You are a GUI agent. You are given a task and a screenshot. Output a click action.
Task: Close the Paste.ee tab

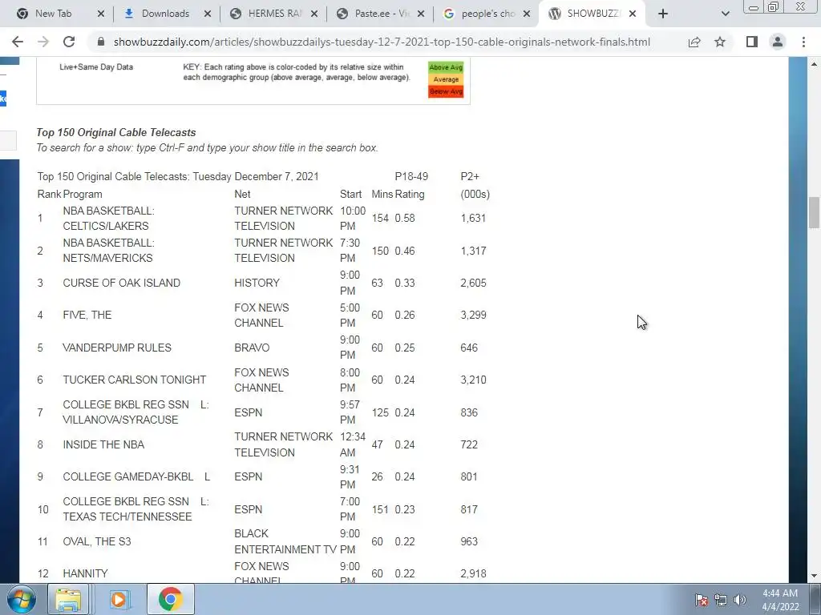421,14
